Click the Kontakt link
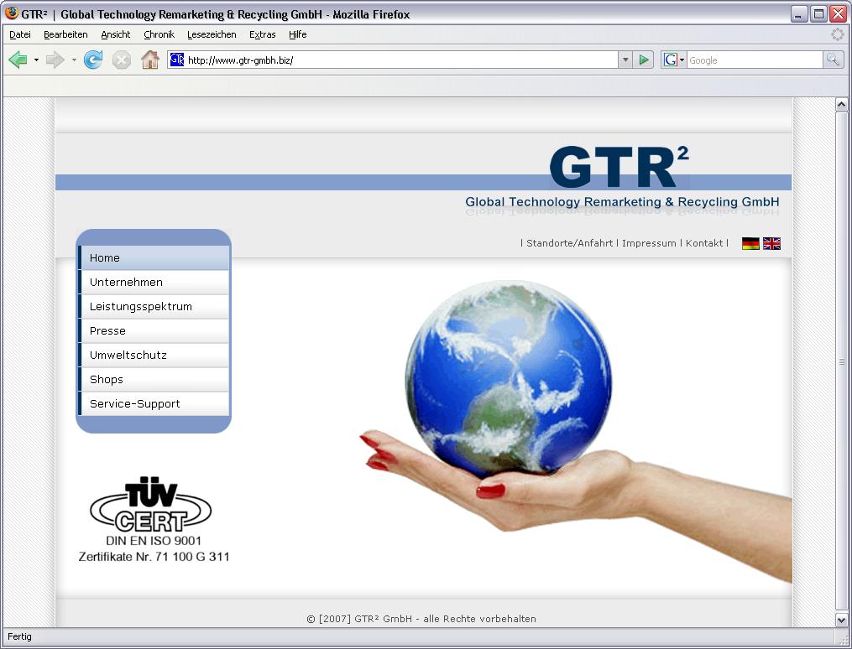Screen dimensions: 852x649 coord(704,243)
